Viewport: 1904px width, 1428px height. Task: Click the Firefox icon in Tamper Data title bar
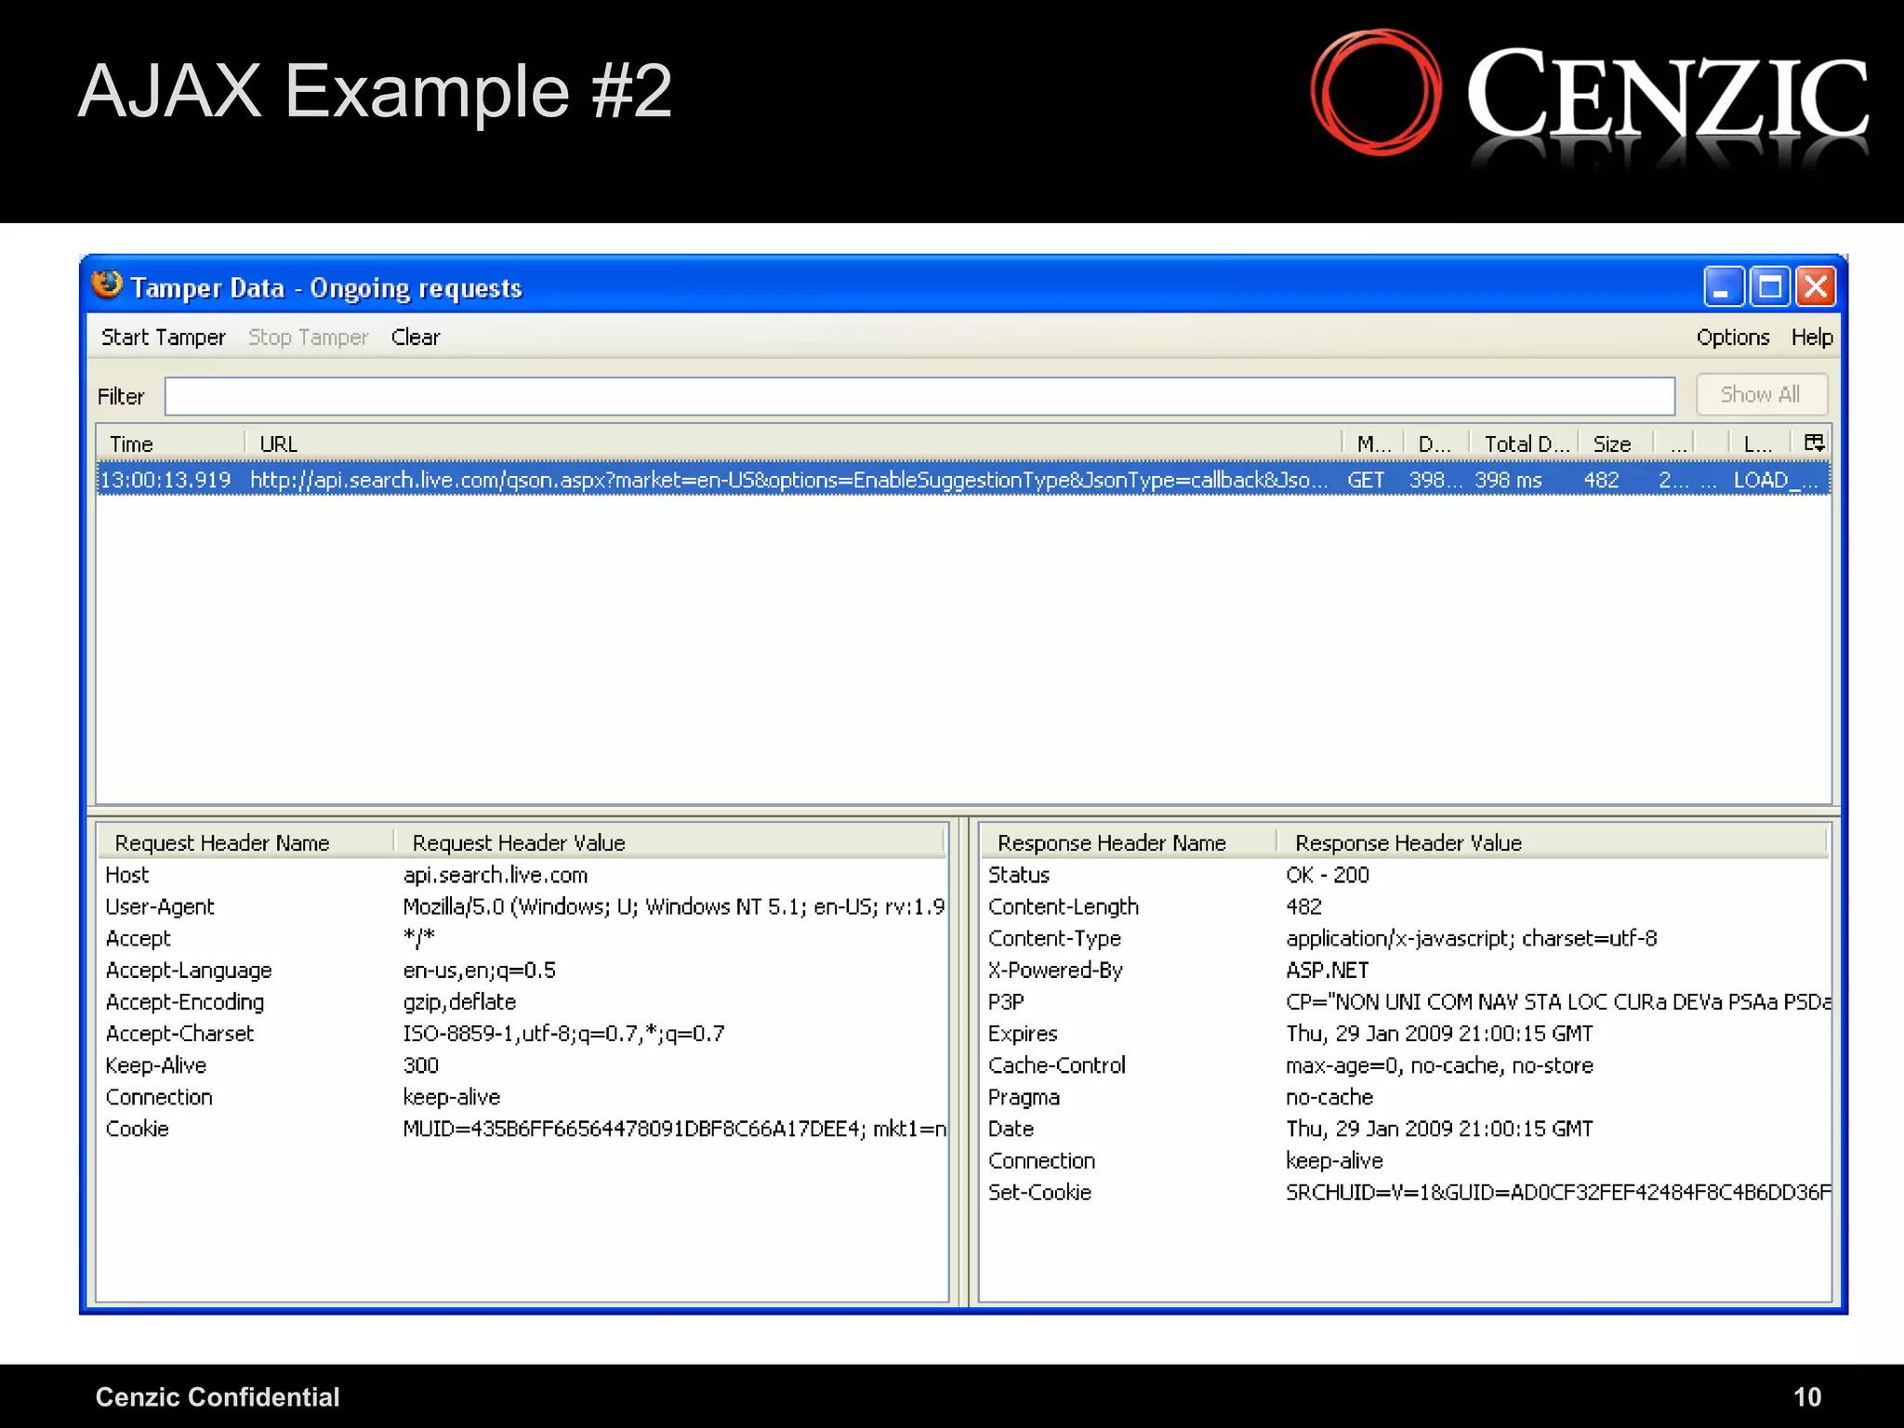[107, 285]
